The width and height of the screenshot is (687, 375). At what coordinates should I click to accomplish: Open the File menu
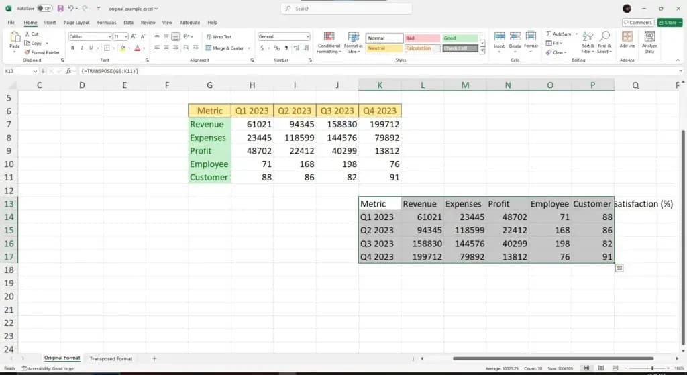pos(11,22)
